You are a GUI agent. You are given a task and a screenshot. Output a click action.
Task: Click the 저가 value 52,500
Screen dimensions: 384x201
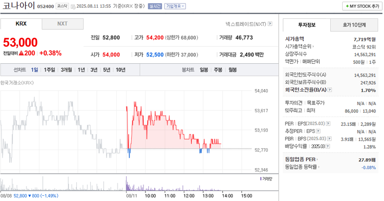[x=155, y=55]
